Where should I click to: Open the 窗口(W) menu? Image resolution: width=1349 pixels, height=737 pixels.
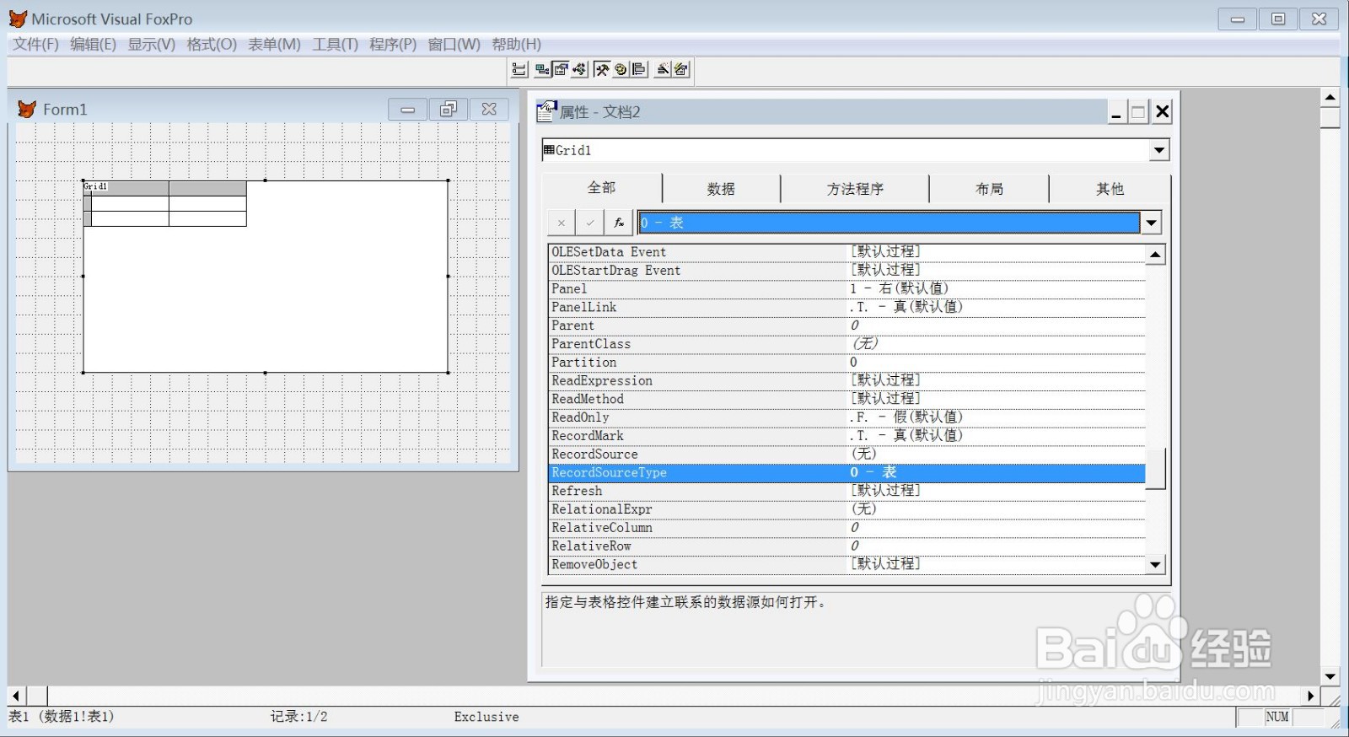(x=454, y=44)
